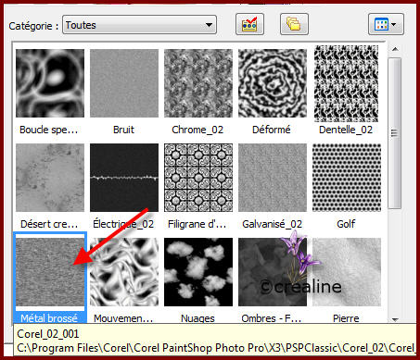
Task: Click the Chrome_02 label text
Action: coord(197,130)
